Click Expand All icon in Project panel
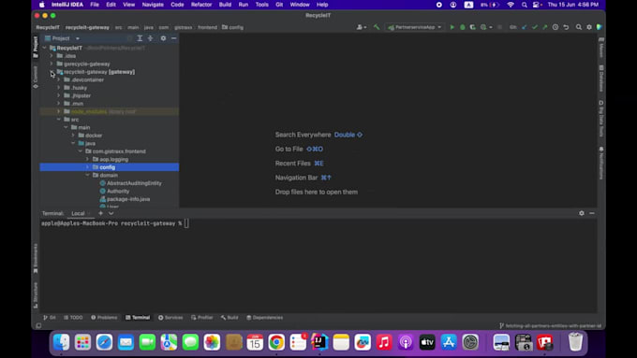Viewport: 637px width, 358px height. click(140, 38)
